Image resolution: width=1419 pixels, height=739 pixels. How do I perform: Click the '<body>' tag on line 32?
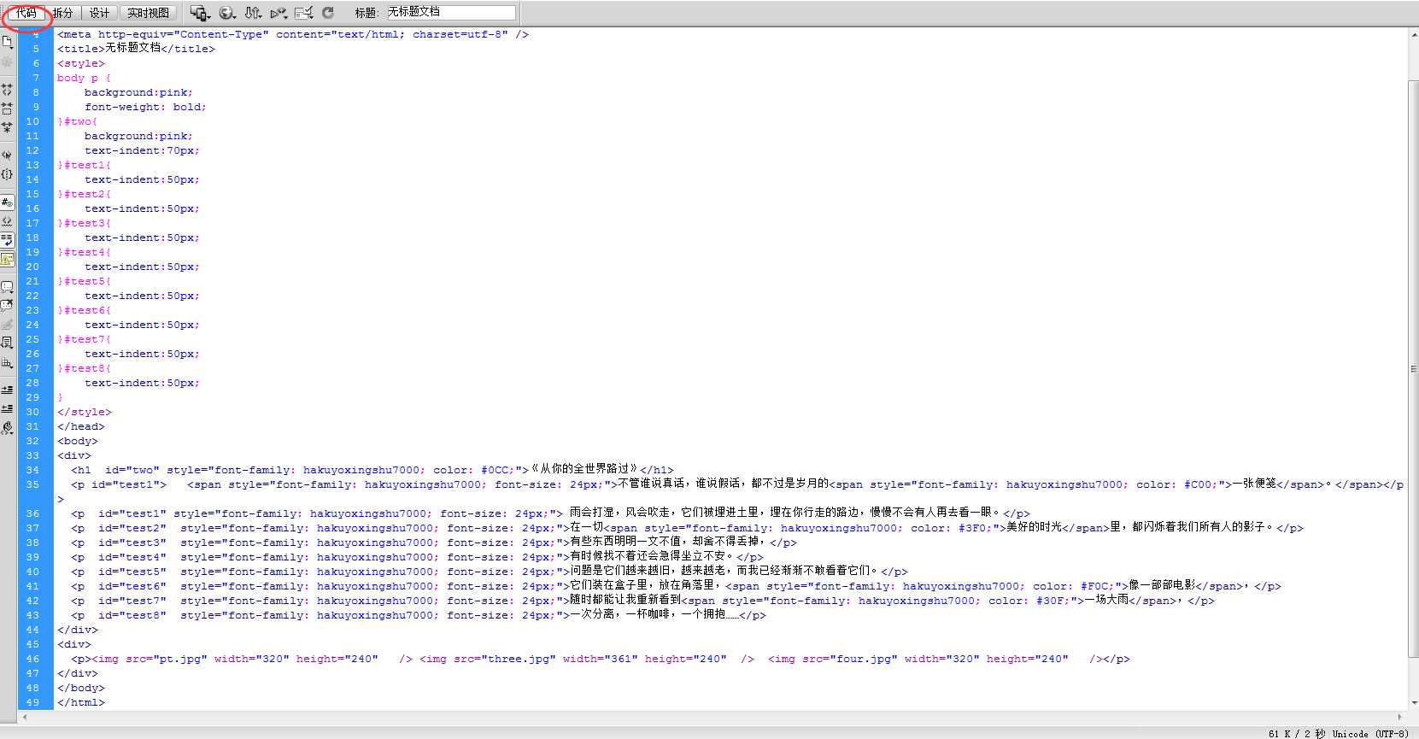78,441
